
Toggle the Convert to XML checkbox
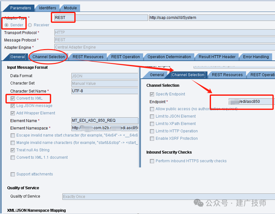click(13, 99)
